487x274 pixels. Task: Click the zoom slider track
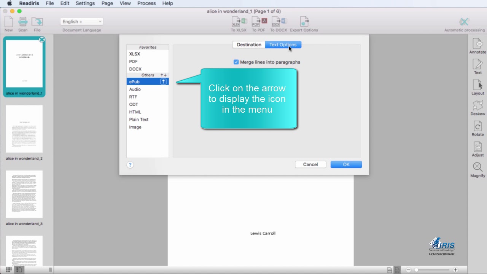tap(432, 270)
